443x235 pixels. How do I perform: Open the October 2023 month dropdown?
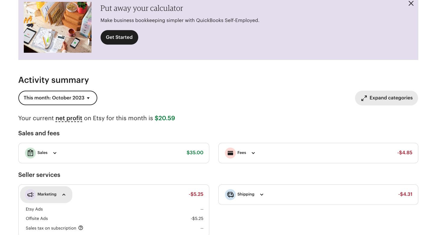click(58, 98)
